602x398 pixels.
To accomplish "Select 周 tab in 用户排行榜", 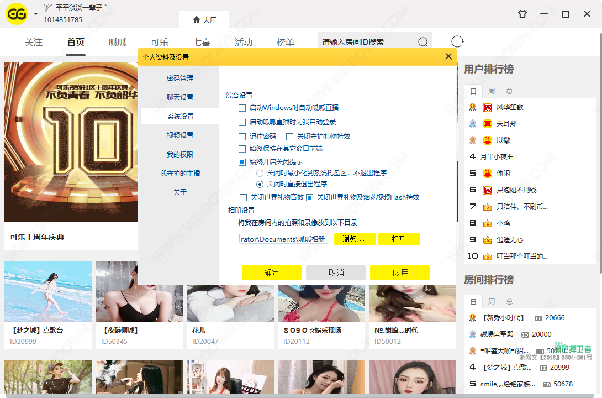I will [492, 91].
